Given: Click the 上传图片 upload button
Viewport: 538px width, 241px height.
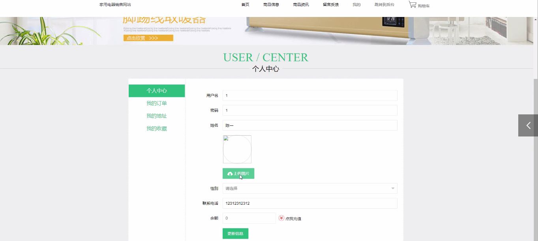Looking at the screenshot, I should pyautogui.click(x=238, y=174).
